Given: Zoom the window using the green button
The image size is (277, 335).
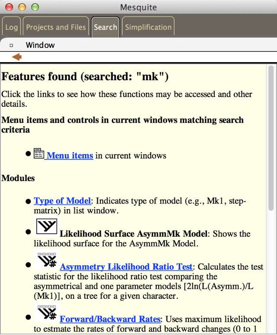Looking at the screenshot, I should (x=35, y=7).
